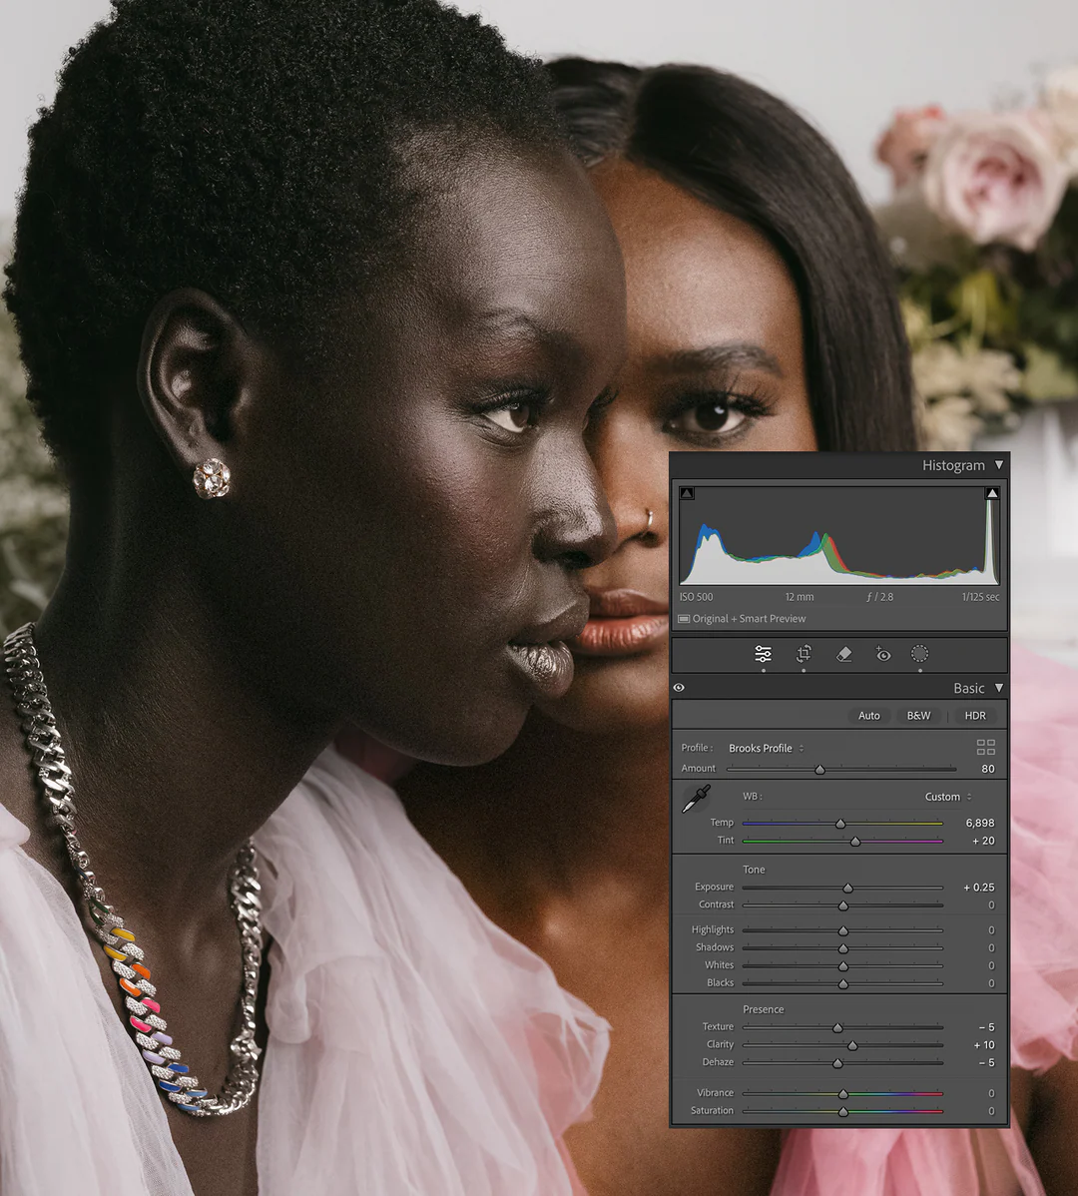
Task: Open the Crop overlay tool
Action: click(804, 654)
